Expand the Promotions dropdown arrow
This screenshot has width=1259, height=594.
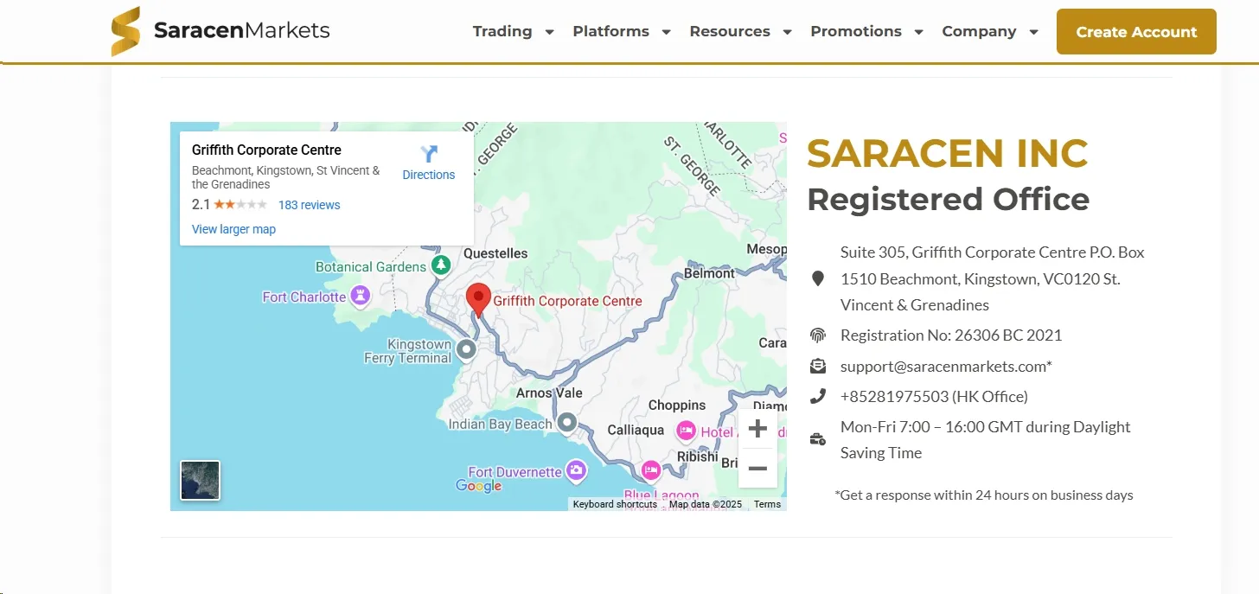[x=918, y=32]
